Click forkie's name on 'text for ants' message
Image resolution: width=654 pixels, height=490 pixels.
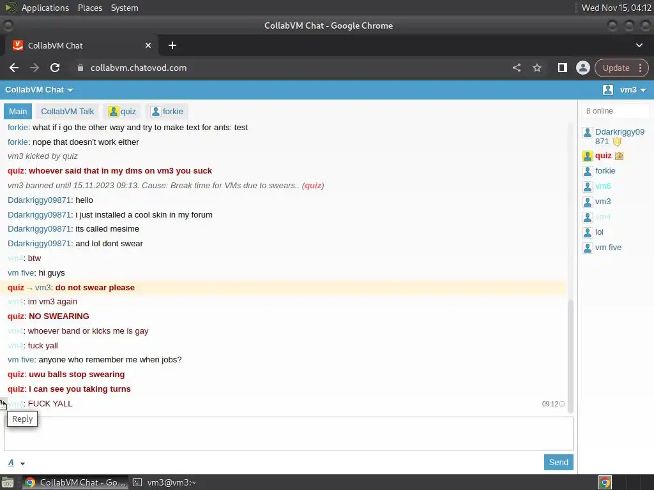[x=17, y=128]
